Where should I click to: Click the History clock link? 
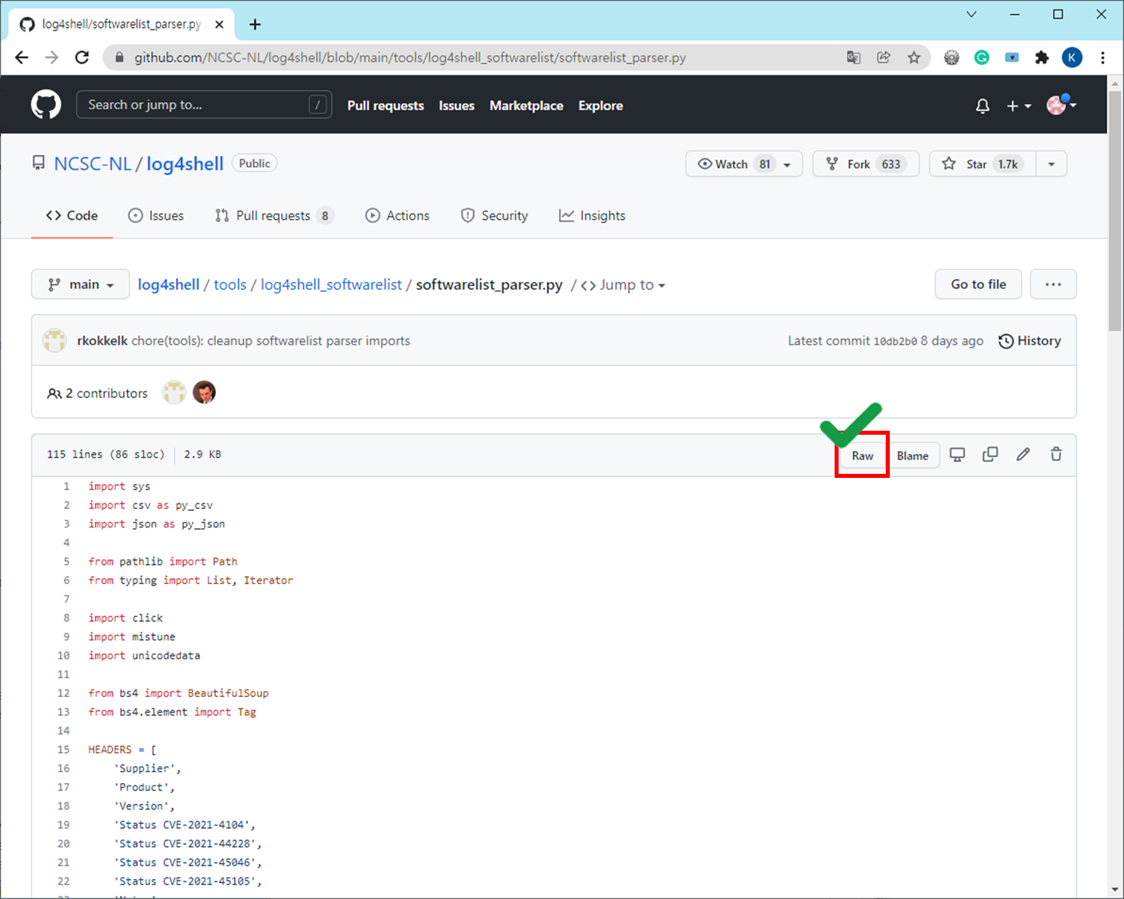tap(1030, 340)
